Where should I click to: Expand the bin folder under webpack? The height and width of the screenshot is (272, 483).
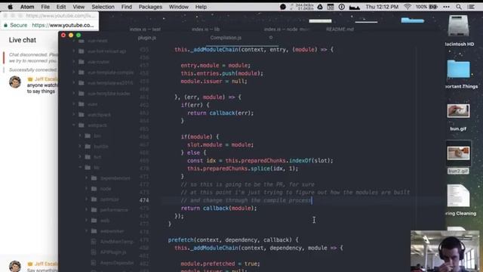pos(80,136)
